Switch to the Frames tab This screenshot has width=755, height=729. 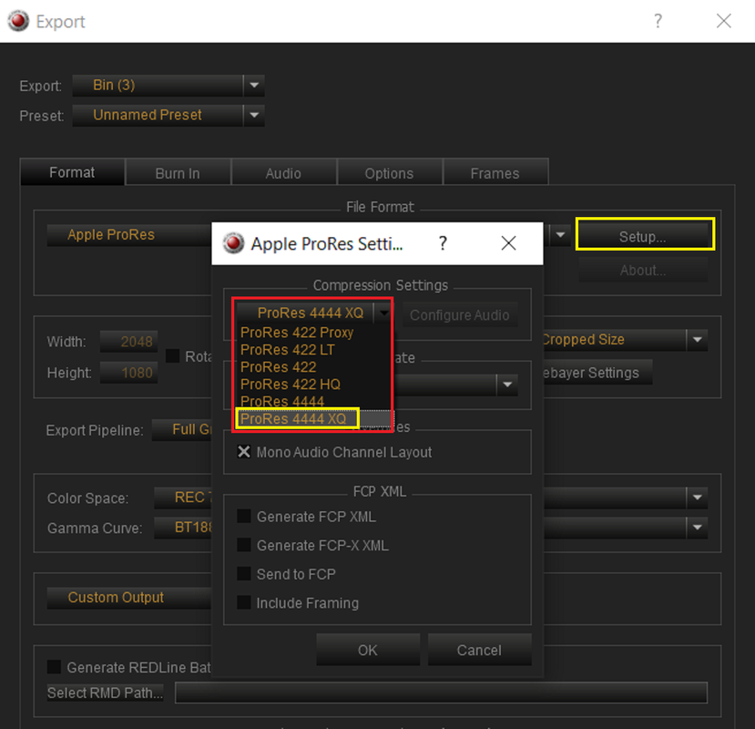click(x=495, y=173)
